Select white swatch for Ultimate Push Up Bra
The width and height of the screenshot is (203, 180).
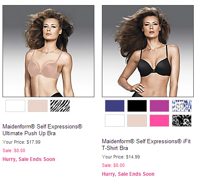pyautogui.click(x=15, y=106)
